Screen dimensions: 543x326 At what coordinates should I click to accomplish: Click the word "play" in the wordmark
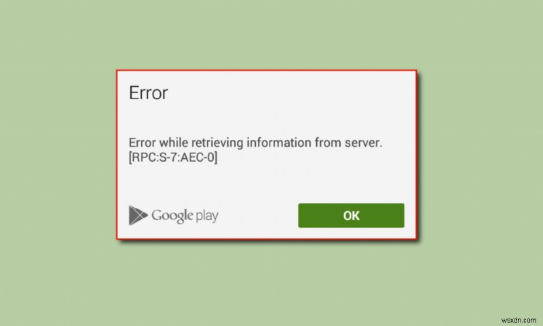tap(207, 216)
